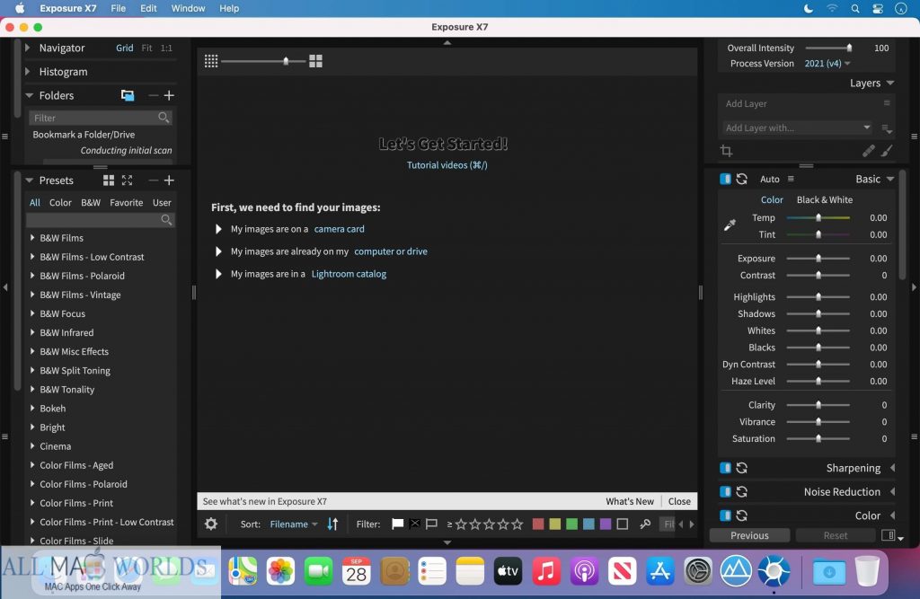Open the Add Layer with... dropdown

tap(797, 128)
